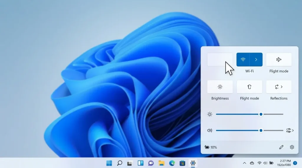Select sound output device icon
Screen dimensions: 302x168
(288, 131)
